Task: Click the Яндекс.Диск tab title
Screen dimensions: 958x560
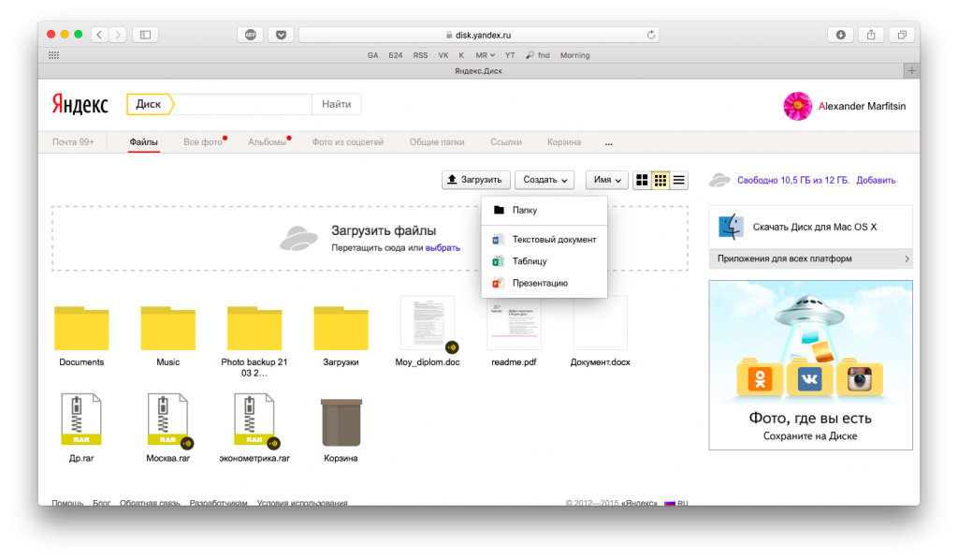Action: click(478, 71)
